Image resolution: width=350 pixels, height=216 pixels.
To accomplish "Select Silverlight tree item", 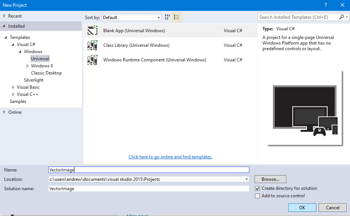I will coord(34,80).
